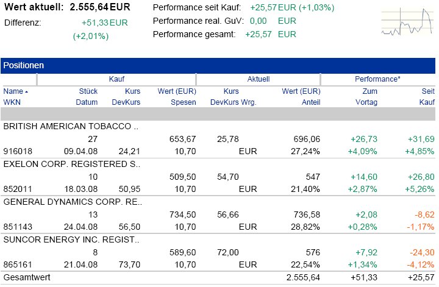Sort by Datum column header
This screenshot has height=287, width=439.
pos(87,102)
